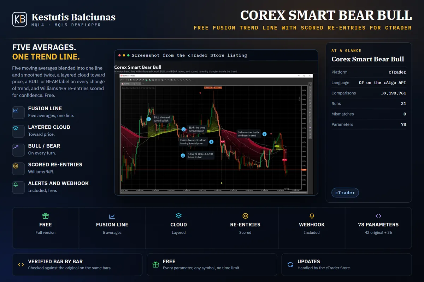Image resolution: width=424 pixels, height=282 pixels.
Task: Click the gift icon beside 'Every parameter, any symbol'
Action: tap(155, 264)
